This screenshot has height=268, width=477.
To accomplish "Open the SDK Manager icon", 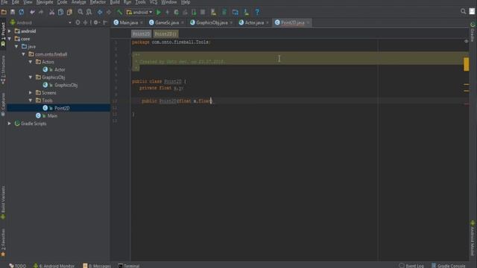I will [x=247, y=12].
